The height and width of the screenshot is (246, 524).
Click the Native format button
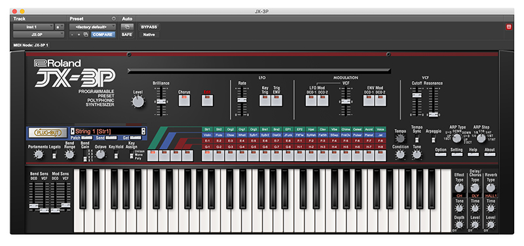(149, 35)
